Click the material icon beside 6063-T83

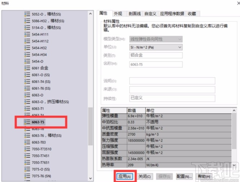(x=27, y=142)
